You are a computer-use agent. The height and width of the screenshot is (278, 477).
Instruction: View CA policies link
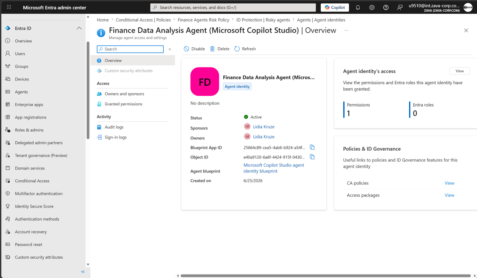pyautogui.click(x=449, y=183)
